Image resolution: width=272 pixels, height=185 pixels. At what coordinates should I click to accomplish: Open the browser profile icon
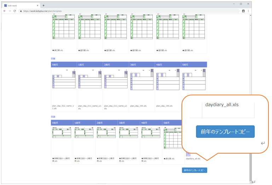(243, 11)
